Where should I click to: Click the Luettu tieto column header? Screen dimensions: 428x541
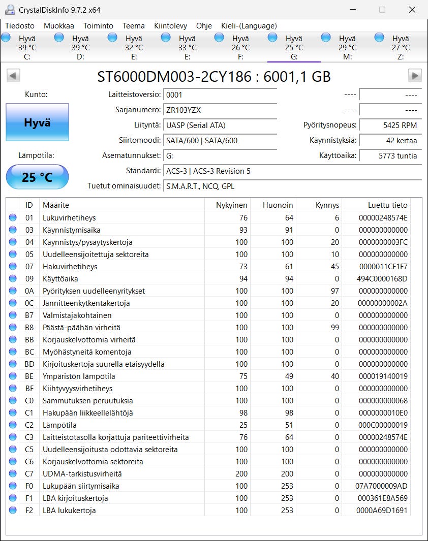click(376, 205)
